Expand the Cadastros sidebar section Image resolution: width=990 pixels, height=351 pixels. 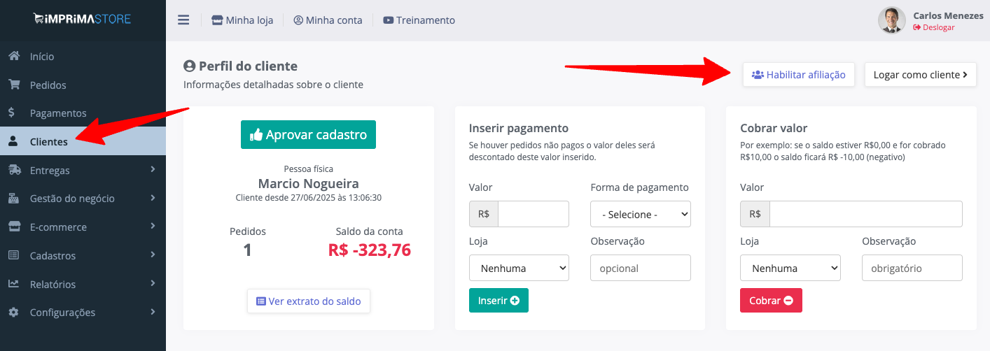point(83,256)
